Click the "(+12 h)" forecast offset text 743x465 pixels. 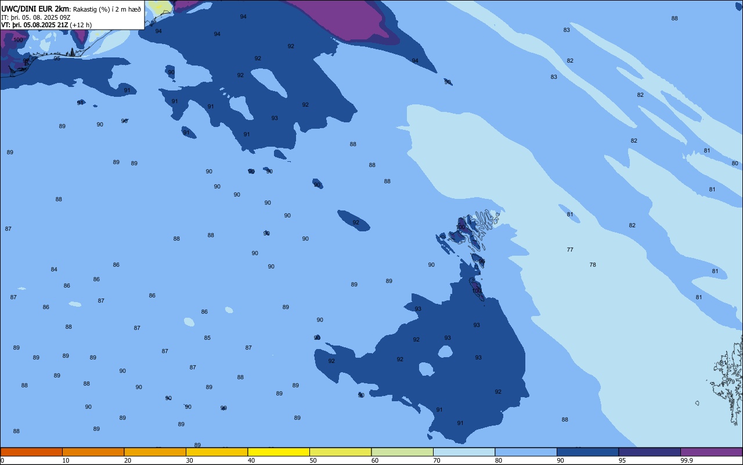81,25
